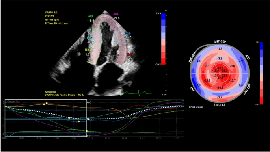The width and height of the screenshot is (270, 152).
Task: Click the color scale right of bull's-eye plot
Action: pyautogui.click(x=261, y=73)
